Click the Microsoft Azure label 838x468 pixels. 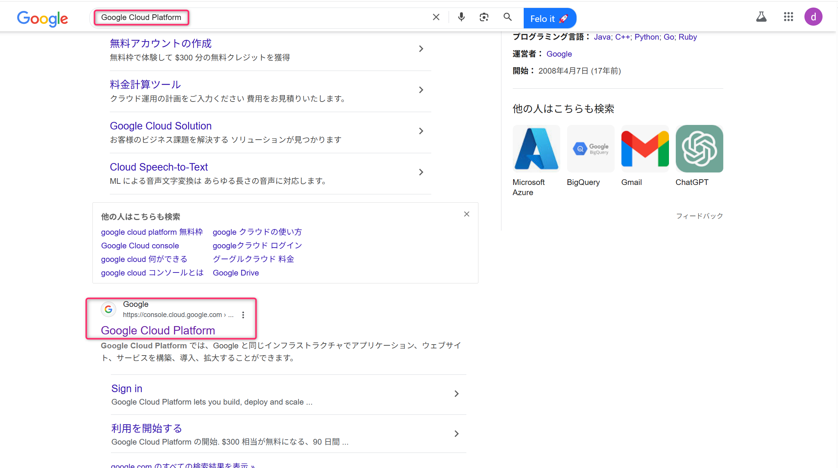pos(528,187)
